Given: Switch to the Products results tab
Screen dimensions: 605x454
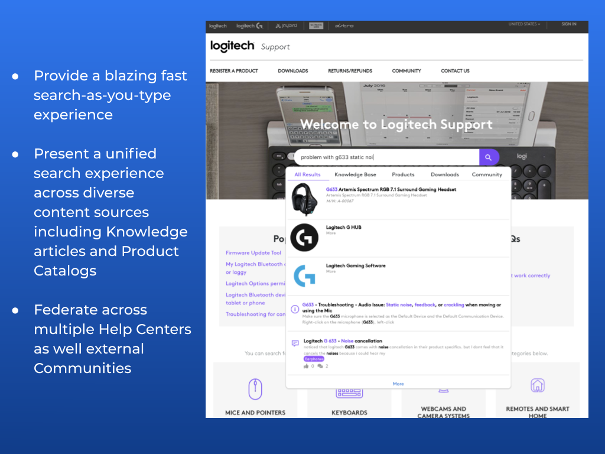Looking at the screenshot, I should pos(403,174).
